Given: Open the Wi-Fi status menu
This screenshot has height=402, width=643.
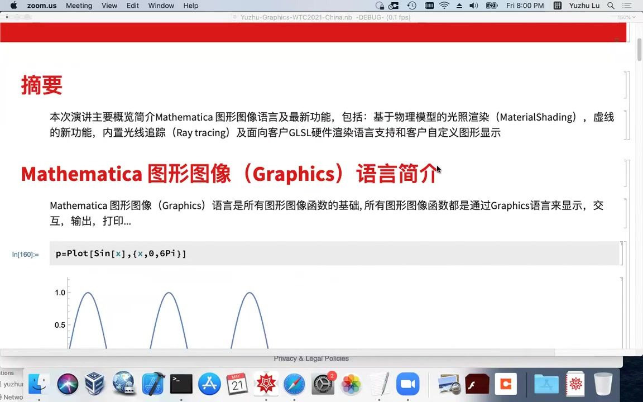Looking at the screenshot, I should click(443, 6).
